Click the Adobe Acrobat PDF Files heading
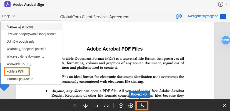 (x=115, y=49)
